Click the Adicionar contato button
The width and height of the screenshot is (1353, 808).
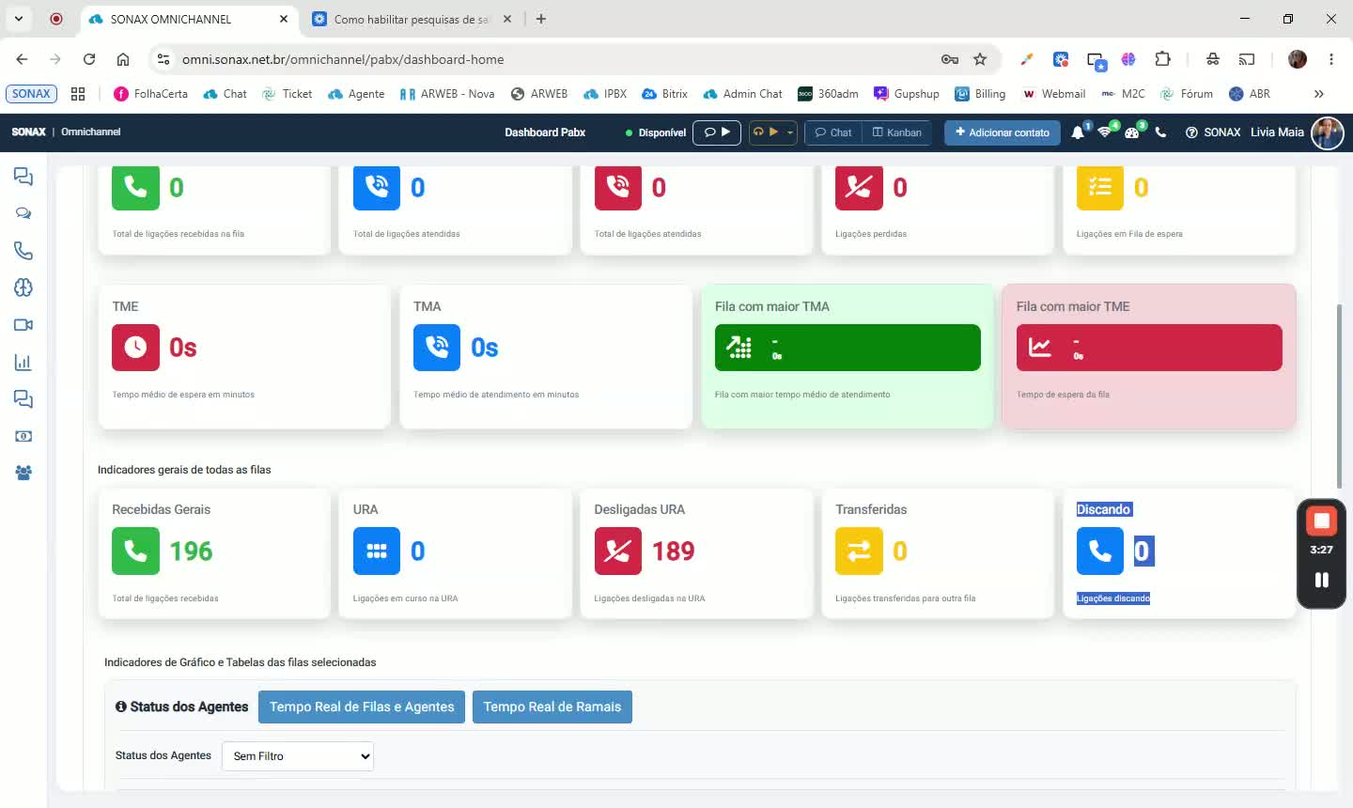pos(1003,132)
